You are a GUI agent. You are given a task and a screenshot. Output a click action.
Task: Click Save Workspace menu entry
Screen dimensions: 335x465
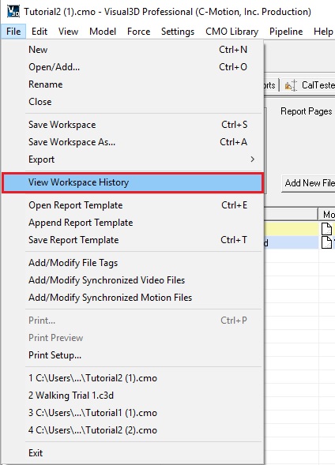(133, 125)
